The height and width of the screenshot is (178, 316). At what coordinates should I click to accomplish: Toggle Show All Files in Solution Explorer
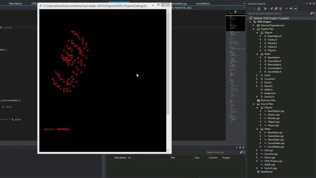(x=280, y=8)
